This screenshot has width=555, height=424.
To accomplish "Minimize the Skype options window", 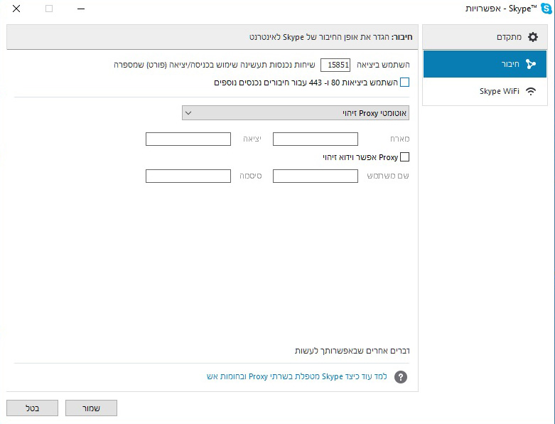I will click(x=82, y=9).
